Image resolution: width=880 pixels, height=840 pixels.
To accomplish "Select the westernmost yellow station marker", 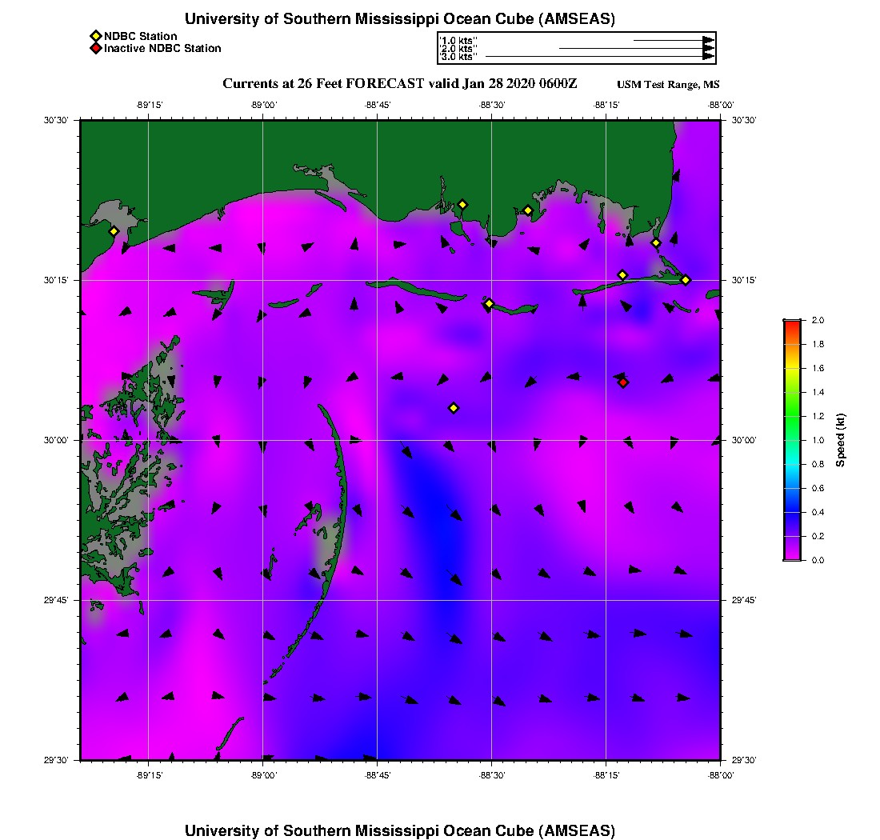I will tap(114, 231).
